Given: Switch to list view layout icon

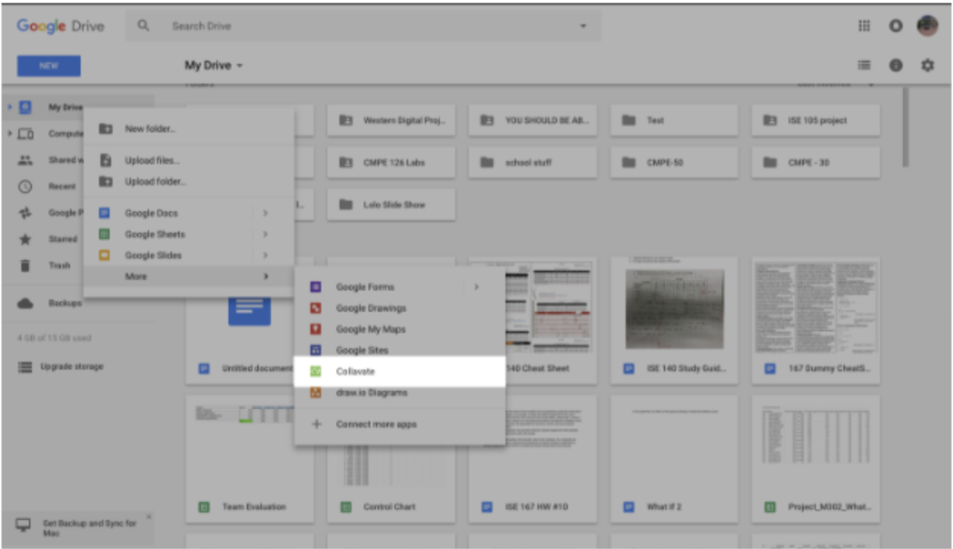Looking at the screenshot, I should [865, 65].
